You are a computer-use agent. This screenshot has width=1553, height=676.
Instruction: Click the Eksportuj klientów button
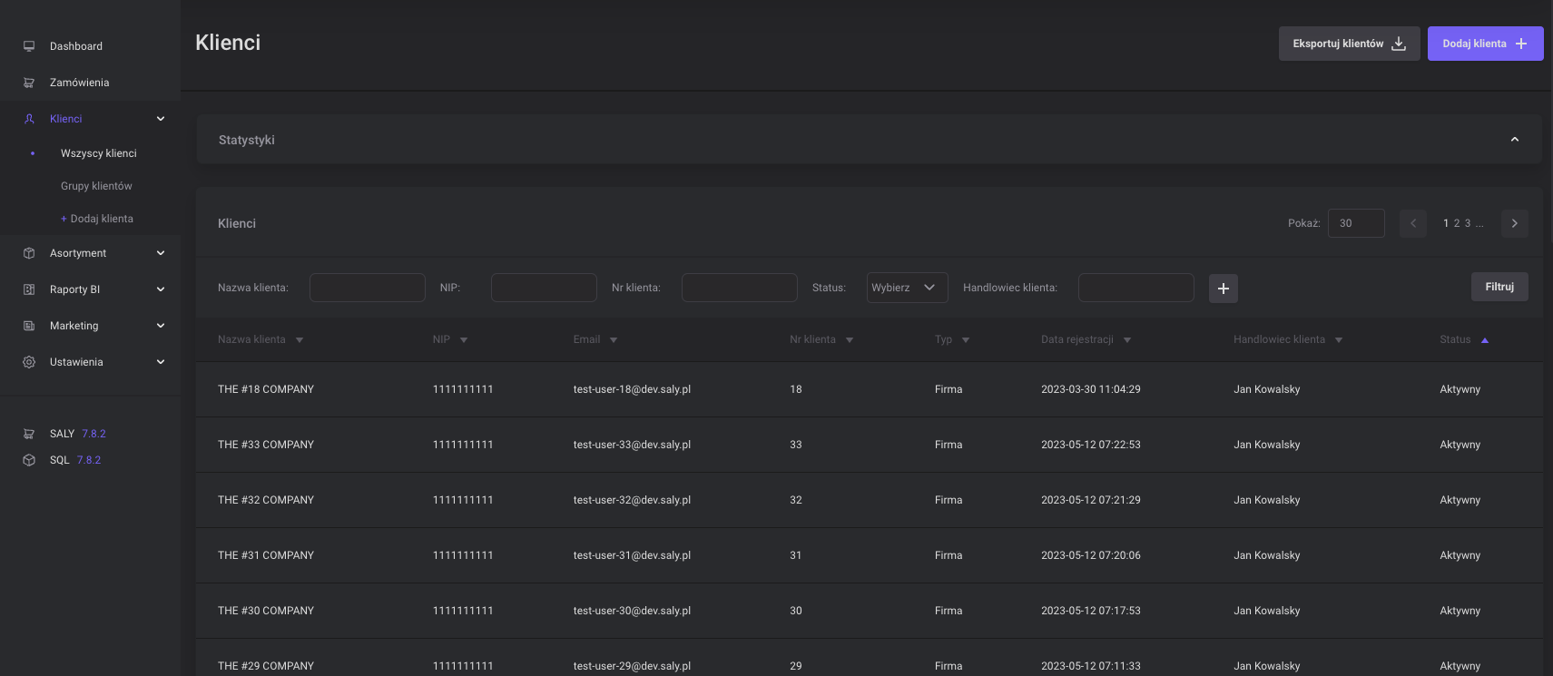pyautogui.click(x=1348, y=44)
